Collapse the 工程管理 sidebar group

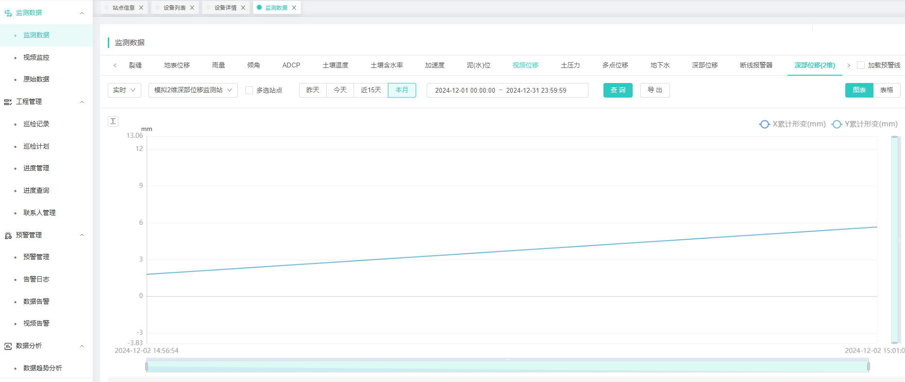(82, 102)
